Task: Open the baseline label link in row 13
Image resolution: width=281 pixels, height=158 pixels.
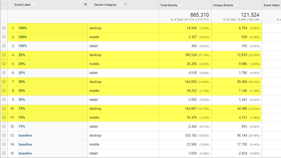Action: [x=25, y=136]
